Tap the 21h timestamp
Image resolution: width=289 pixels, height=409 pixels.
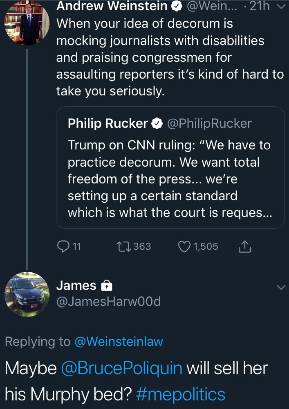260,6
